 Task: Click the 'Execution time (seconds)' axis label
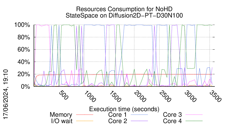tap(124, 109)
